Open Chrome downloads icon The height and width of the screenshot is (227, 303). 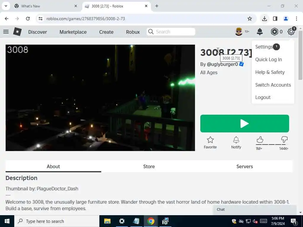264,19
